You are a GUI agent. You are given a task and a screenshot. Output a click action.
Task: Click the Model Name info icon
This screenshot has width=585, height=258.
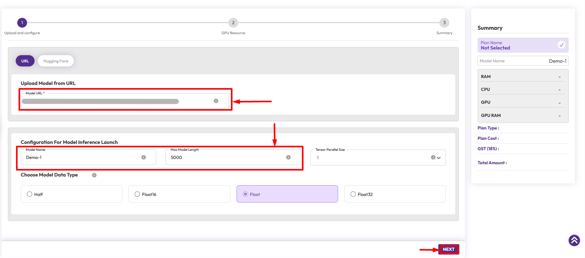[x=144, y=157]
